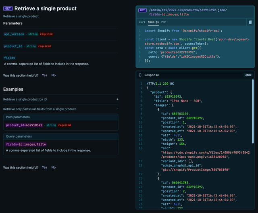Click the "position": 2 response line
This screenshot has width=258, height=213.
[173, 191]
